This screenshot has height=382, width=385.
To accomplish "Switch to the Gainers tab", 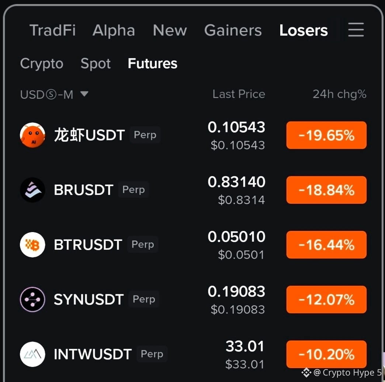I will point(233,31).
